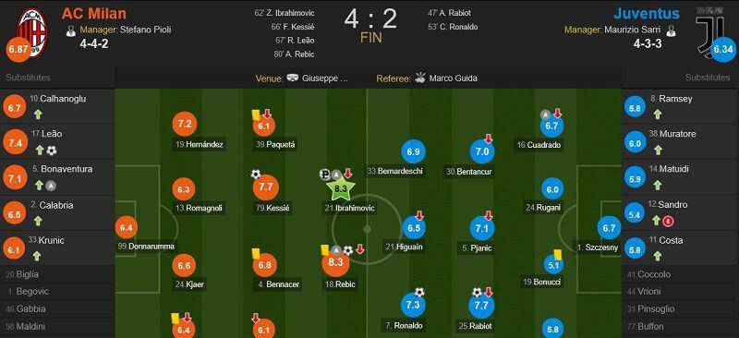This screenshot has height=338, width=739.
Task: Open the Juventus team name link
Action: (647, 13)
